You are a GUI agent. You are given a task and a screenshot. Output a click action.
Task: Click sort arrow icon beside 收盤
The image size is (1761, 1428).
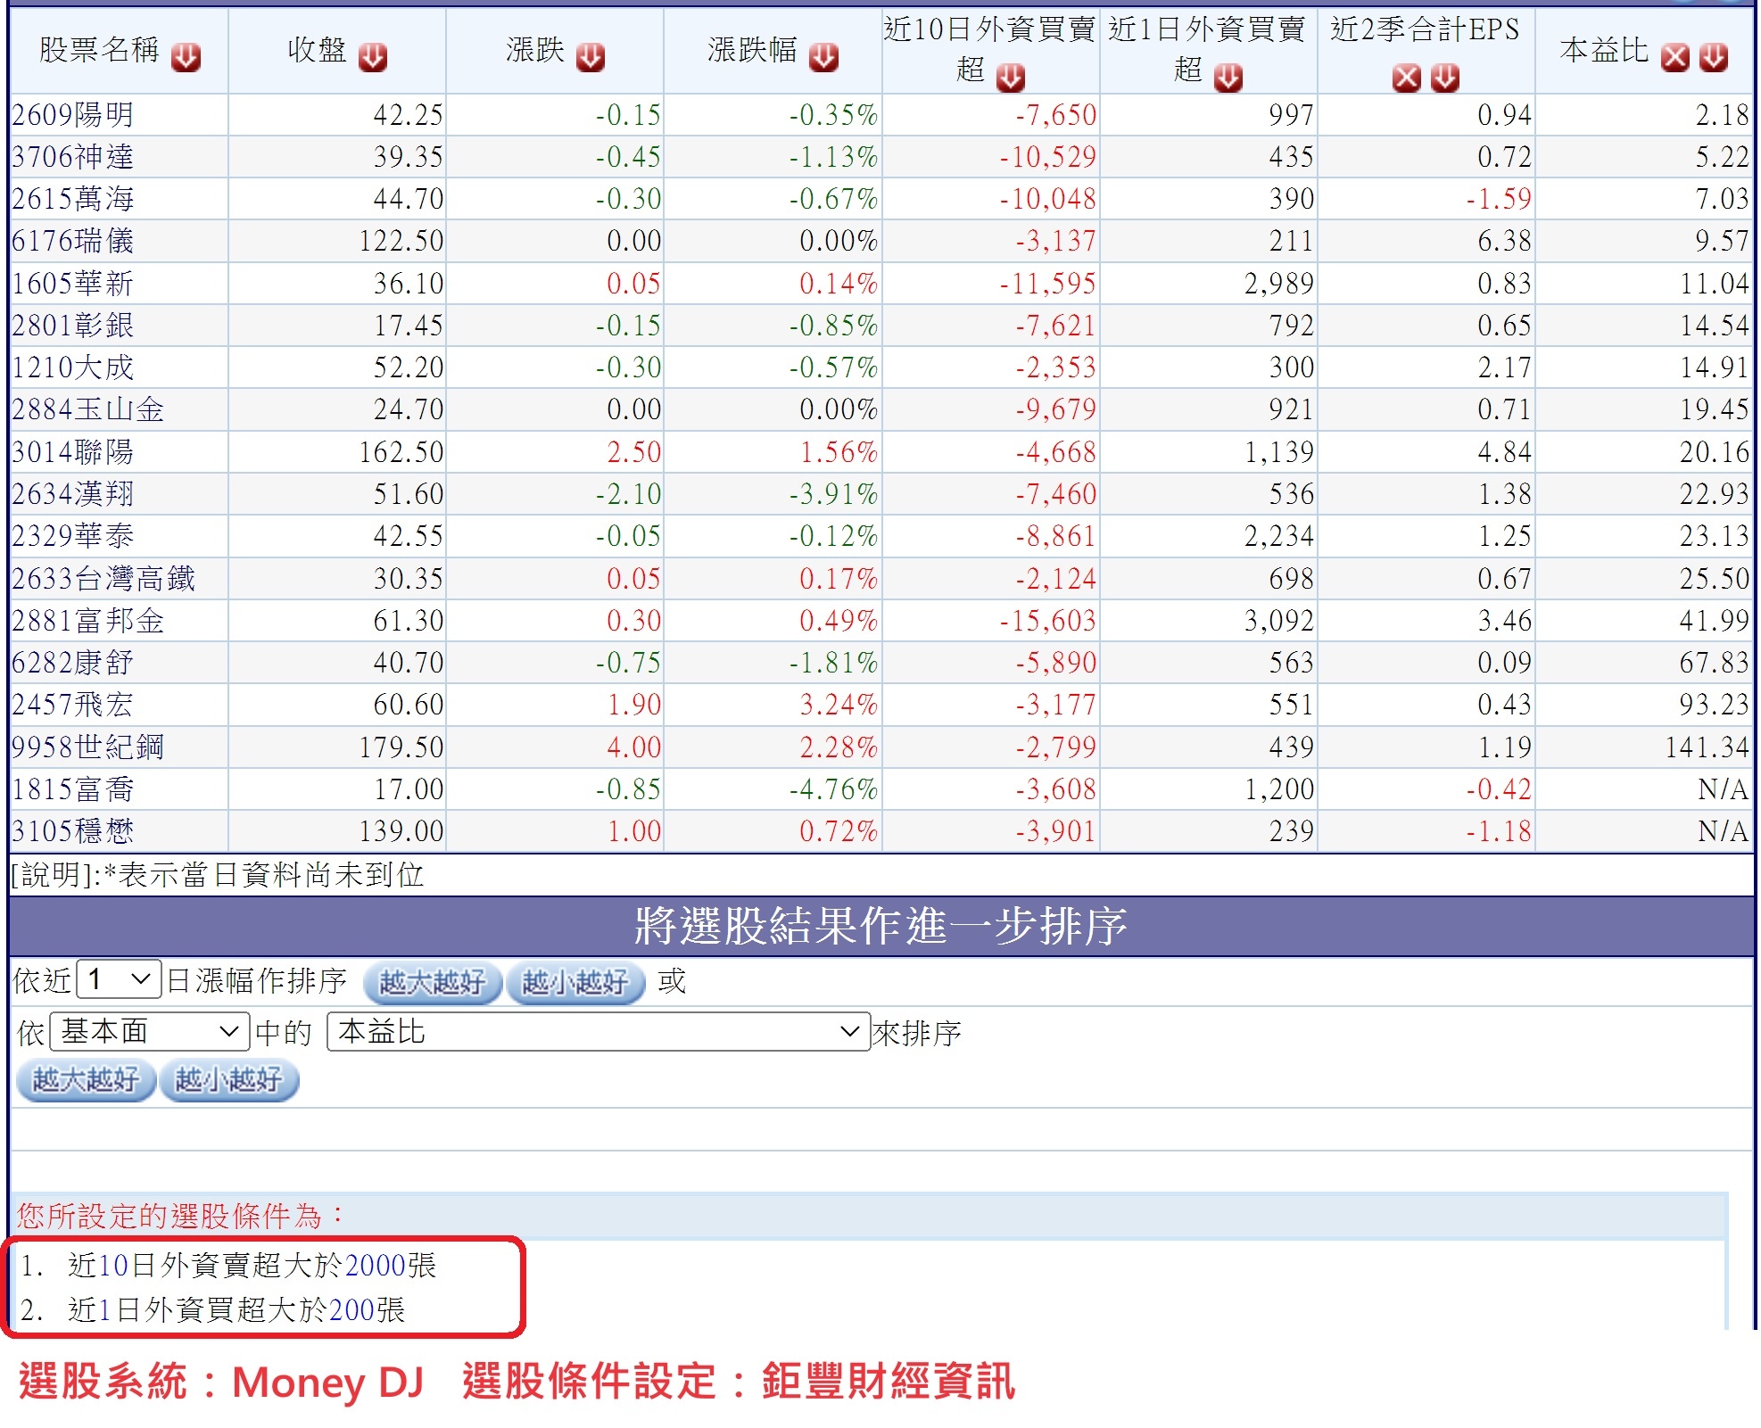(x=373, y=58)
